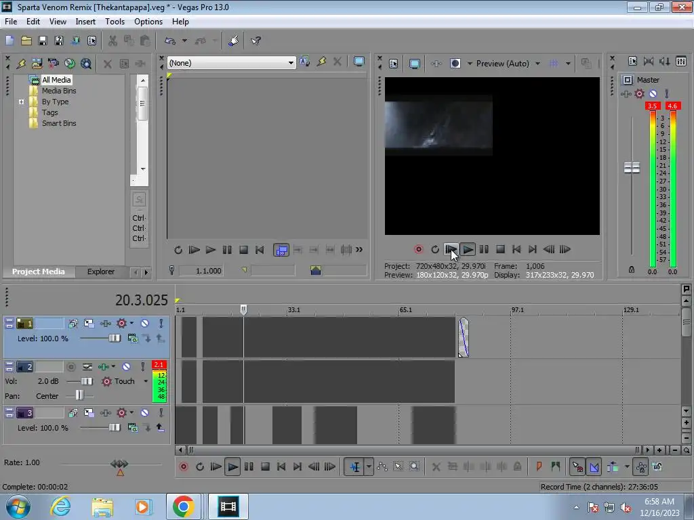The width and height of the screenshot is (694, 520).
Task: Open the File menu
Action: click(x=11, y=21)
